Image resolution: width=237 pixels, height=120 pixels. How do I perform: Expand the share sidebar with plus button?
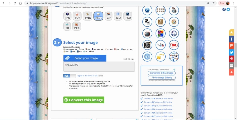click(x=231, y=72)
